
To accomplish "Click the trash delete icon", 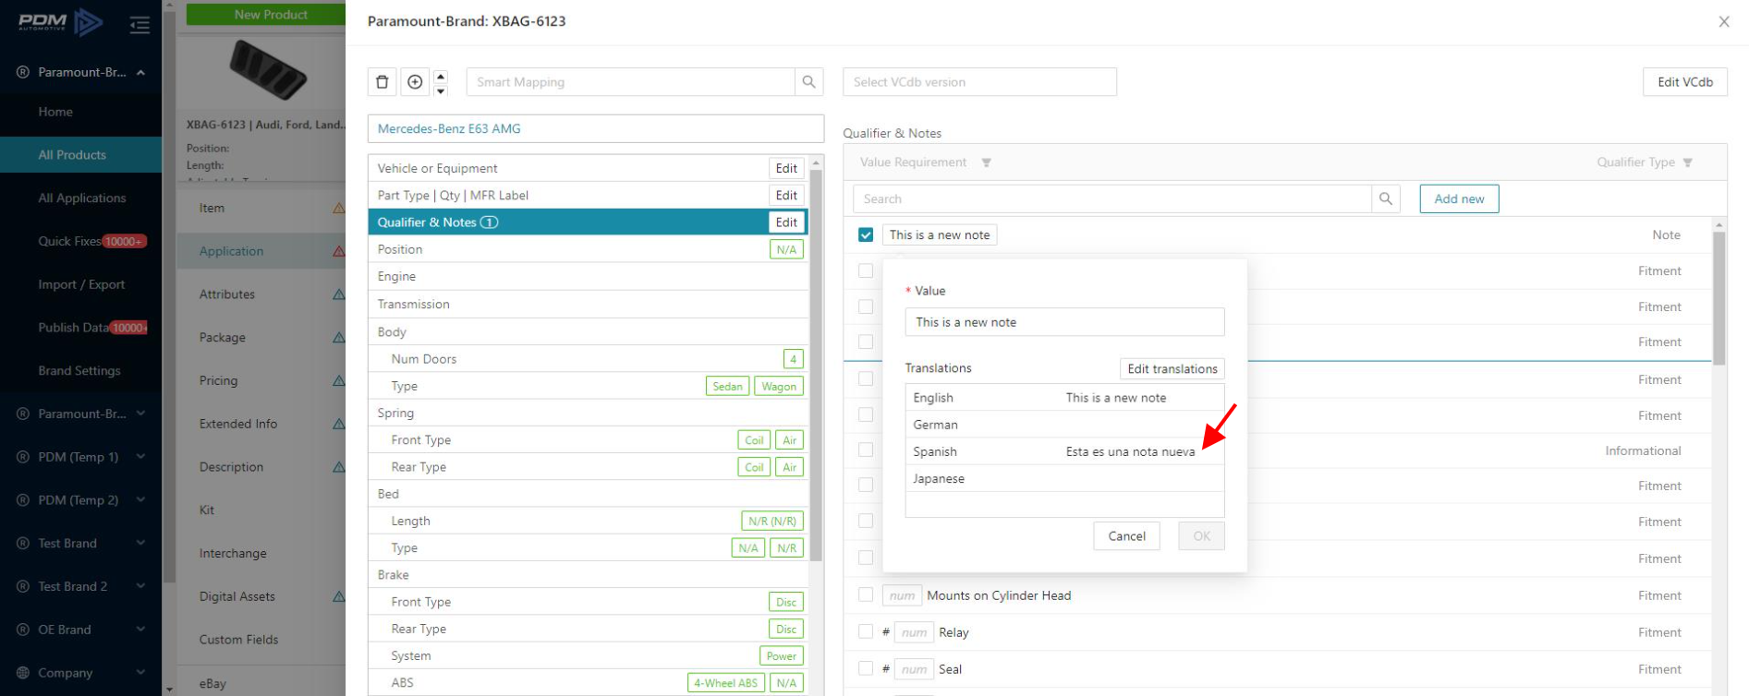I will tap(383, 82).
